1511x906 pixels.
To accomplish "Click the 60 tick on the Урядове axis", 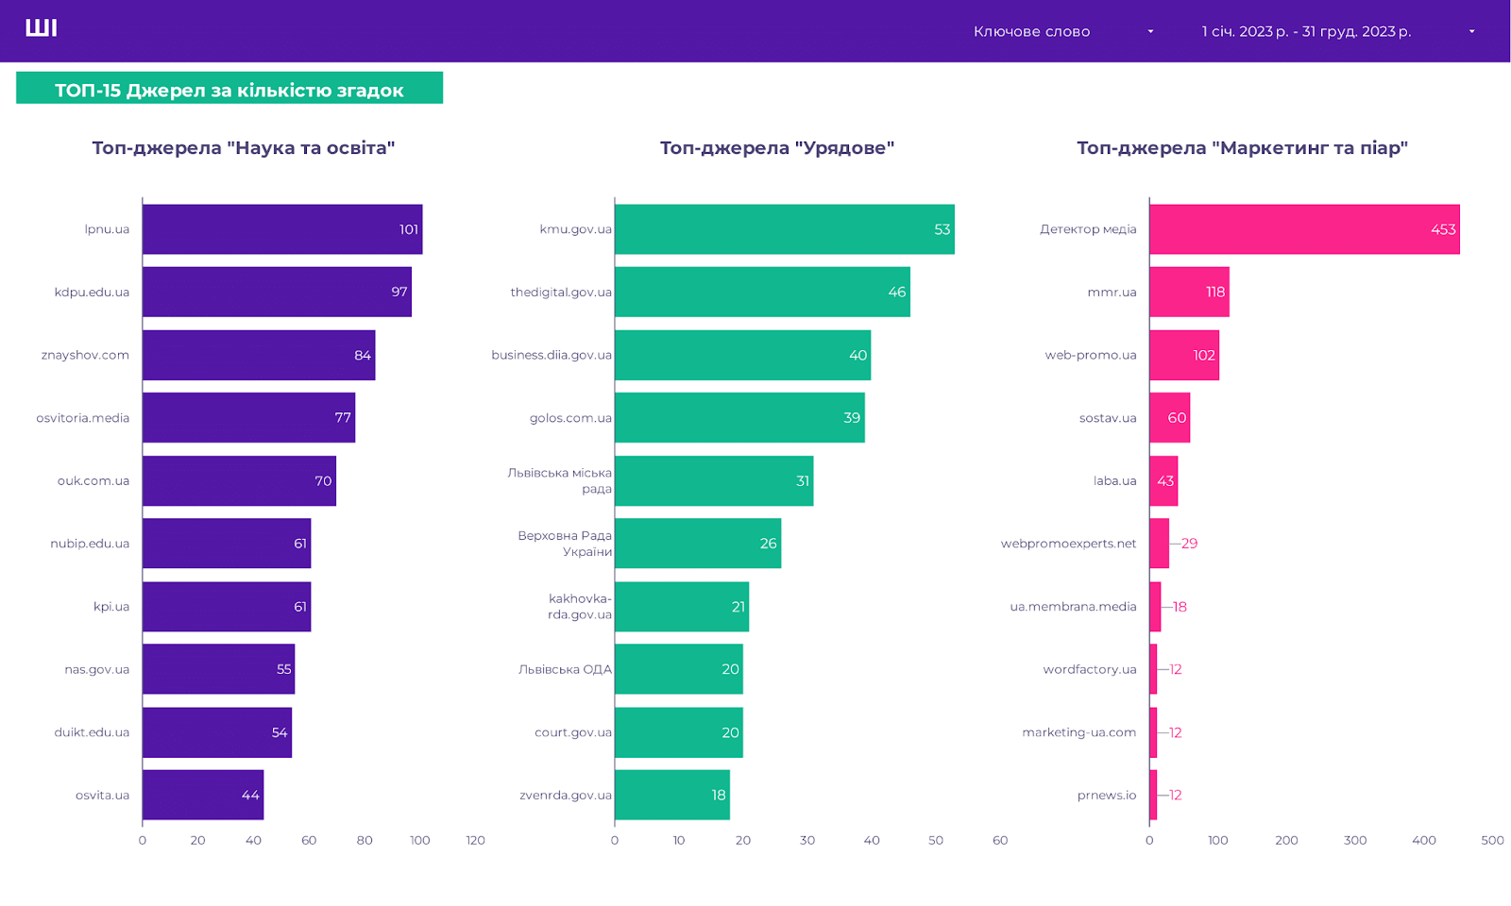I will point(1000,840).
